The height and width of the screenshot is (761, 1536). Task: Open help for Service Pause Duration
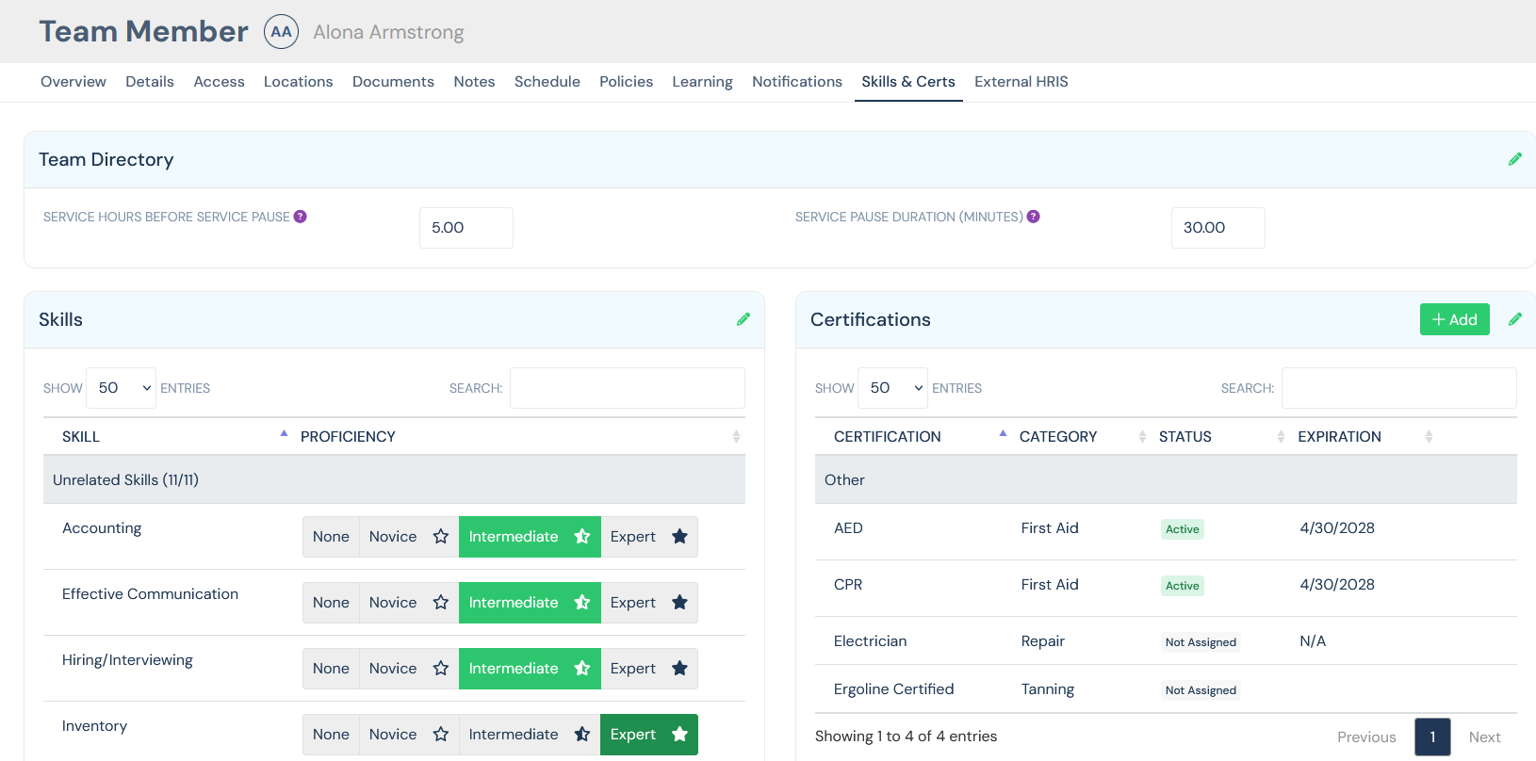[1033, 217]
